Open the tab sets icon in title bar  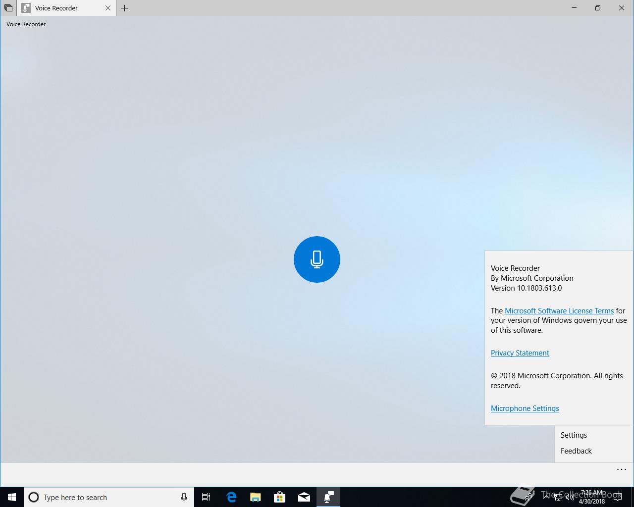click(8, 8)
